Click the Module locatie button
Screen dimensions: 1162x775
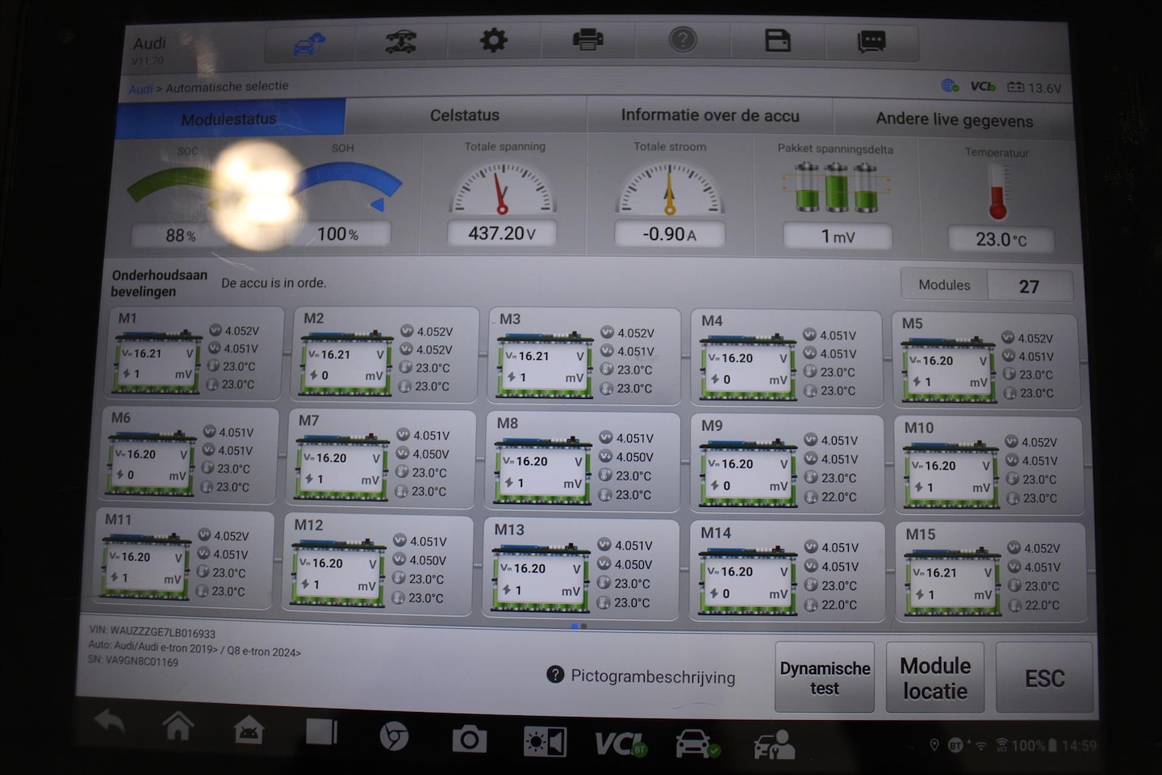[934, 678]
